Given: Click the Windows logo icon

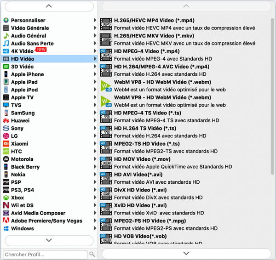Looking at the screenshot, I should coord(6,229).
